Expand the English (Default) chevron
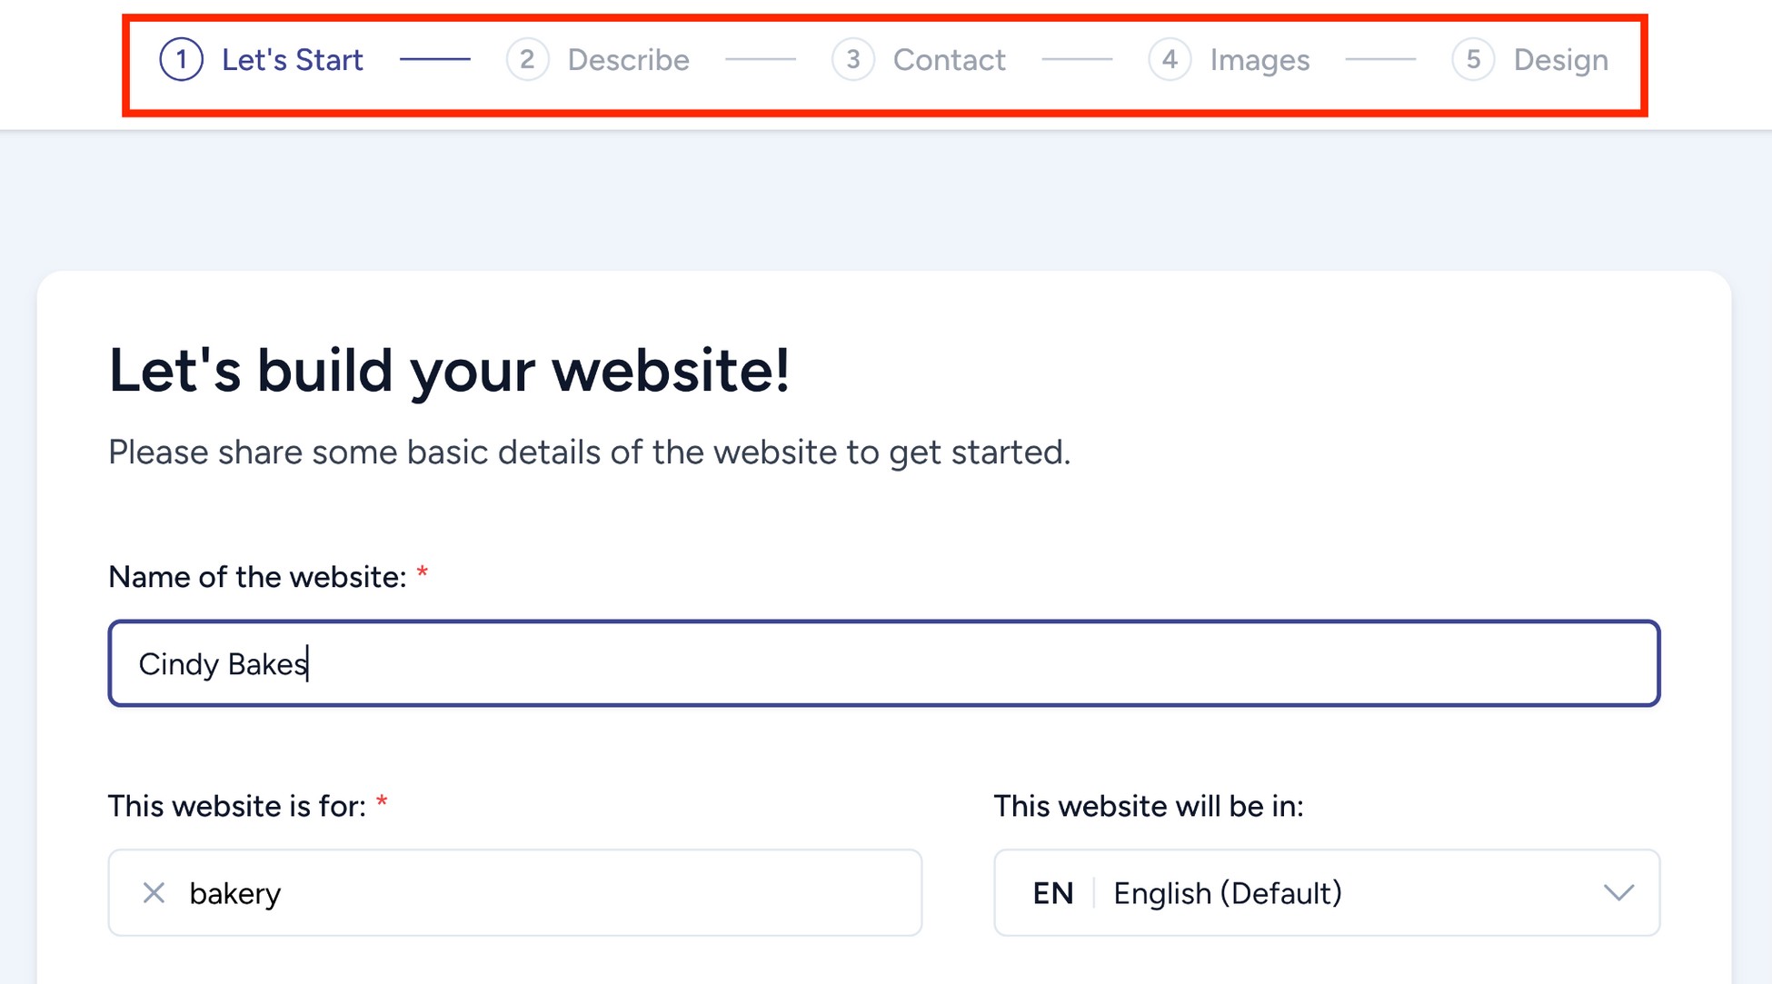This screenshot has height=984, width=1772. coord(1618,892)
